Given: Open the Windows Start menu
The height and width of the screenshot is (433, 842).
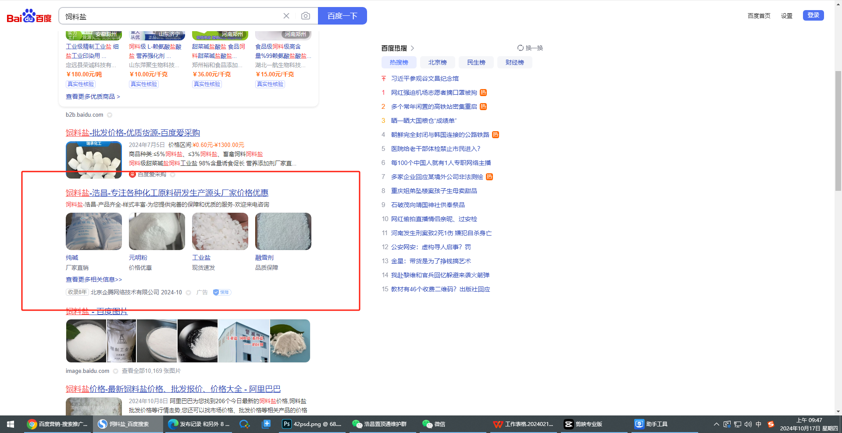Looking at the screenshot, I should [x=11, y=424].
